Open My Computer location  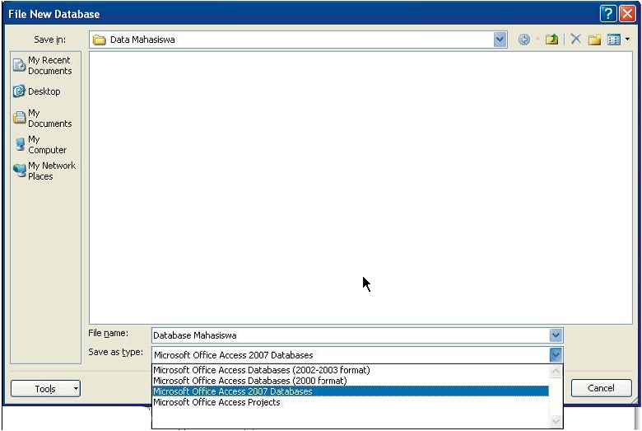coord(40,145)
